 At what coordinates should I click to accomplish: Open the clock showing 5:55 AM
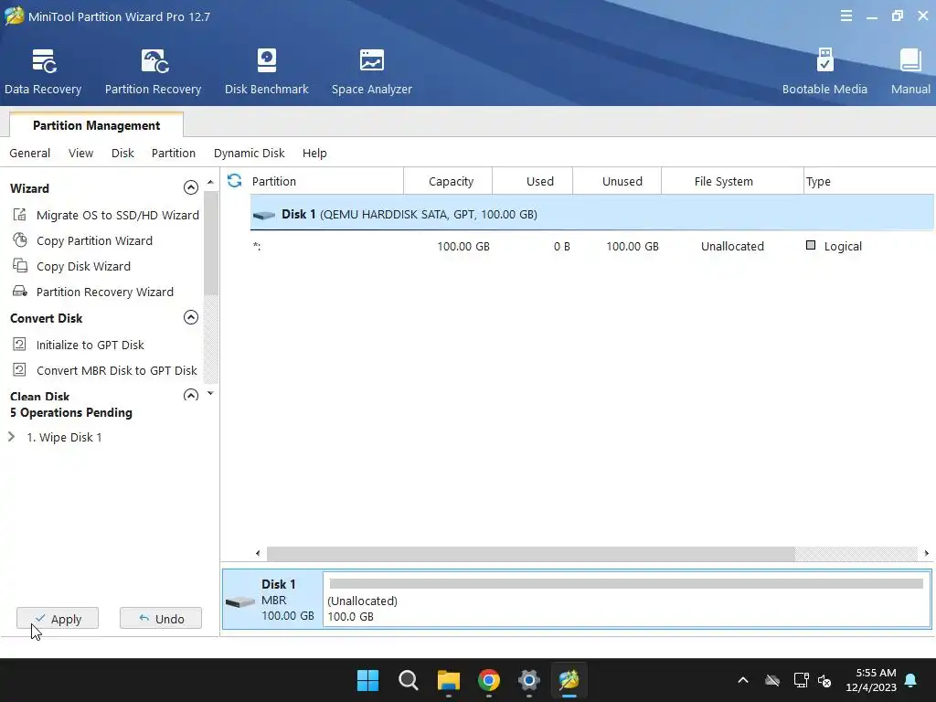(x=871, y=680)
